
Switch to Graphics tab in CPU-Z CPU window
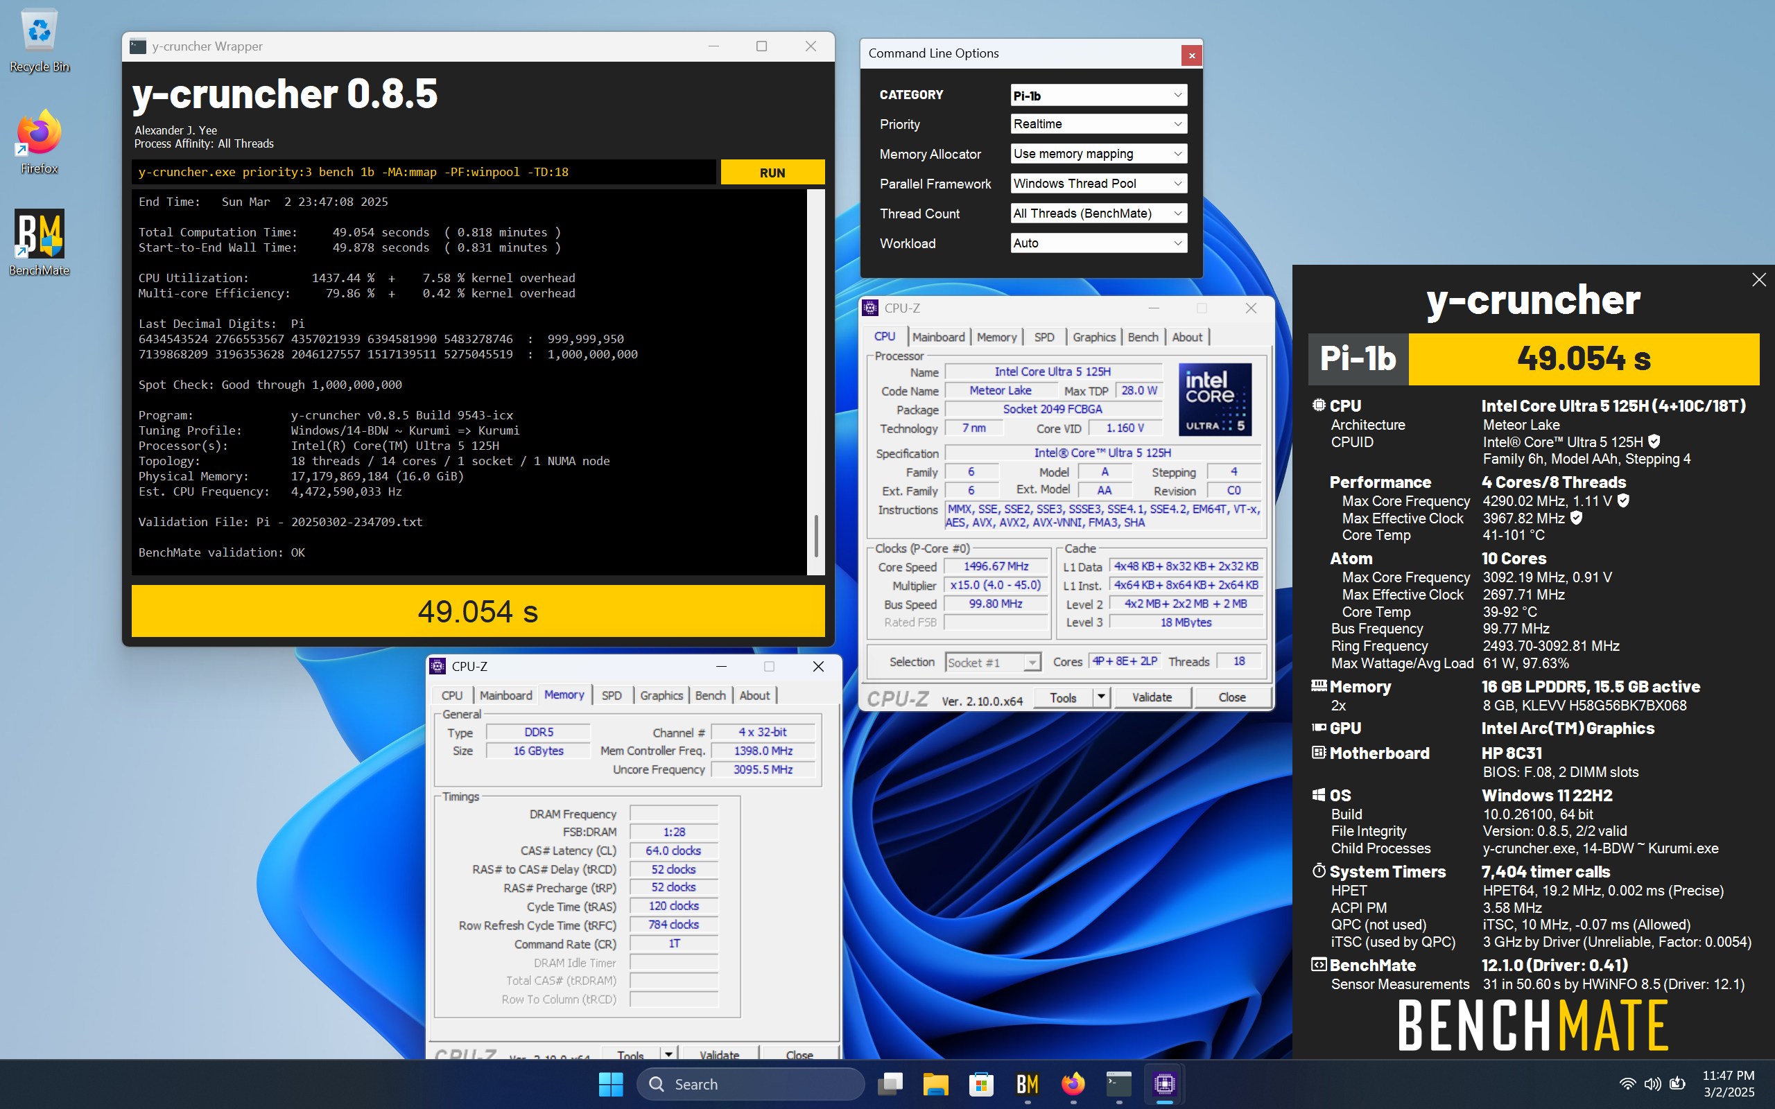coord(1093,337)
